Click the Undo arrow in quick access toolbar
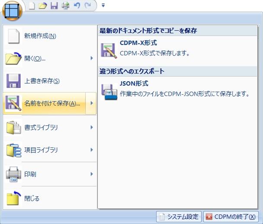This screenshot has height=224, width=263. tap(77, 6)
